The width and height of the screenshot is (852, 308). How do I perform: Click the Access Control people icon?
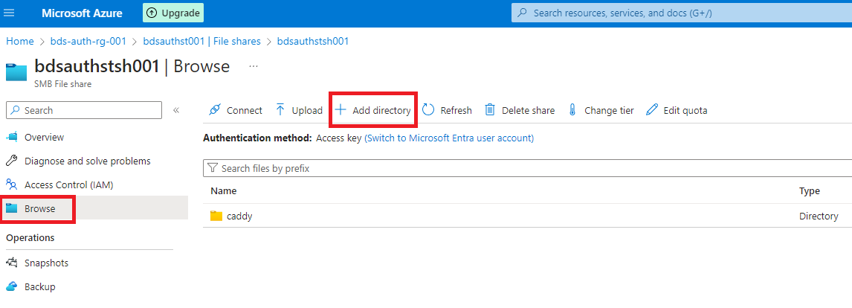[x=12, y=185]
